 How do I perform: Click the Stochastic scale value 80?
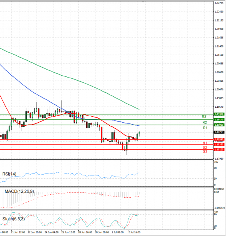tap(215, 214)
